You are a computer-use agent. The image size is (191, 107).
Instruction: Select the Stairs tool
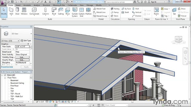point(115,16)
